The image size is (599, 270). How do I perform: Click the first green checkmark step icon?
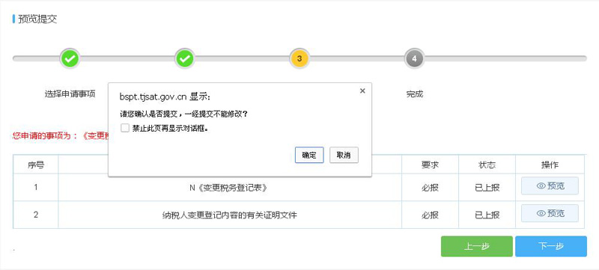coord(70,59)
